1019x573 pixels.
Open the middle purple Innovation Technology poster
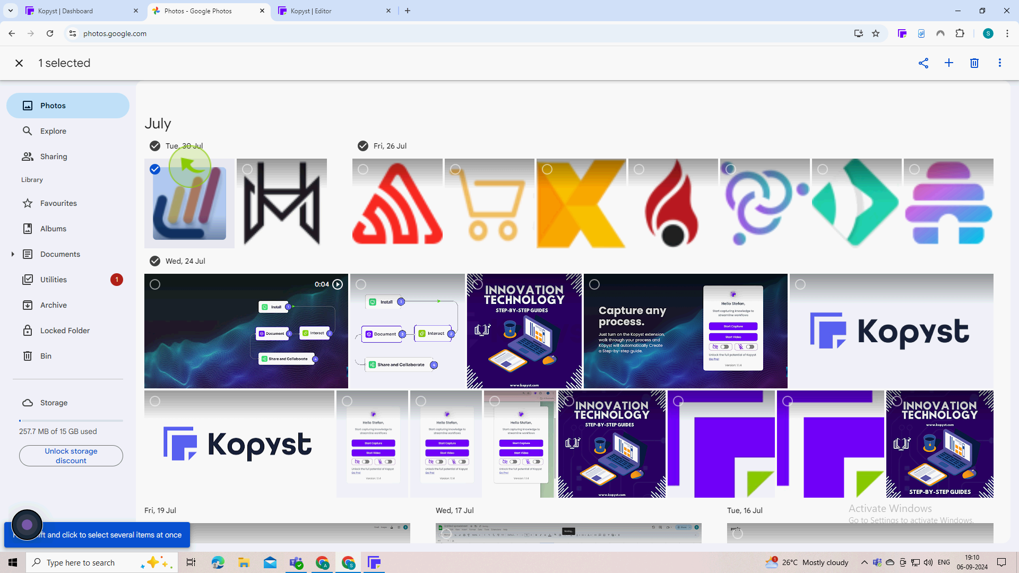(x=612, y=444)
